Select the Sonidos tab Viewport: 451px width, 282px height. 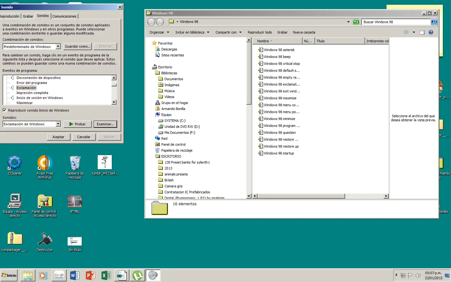pos(43,16)
